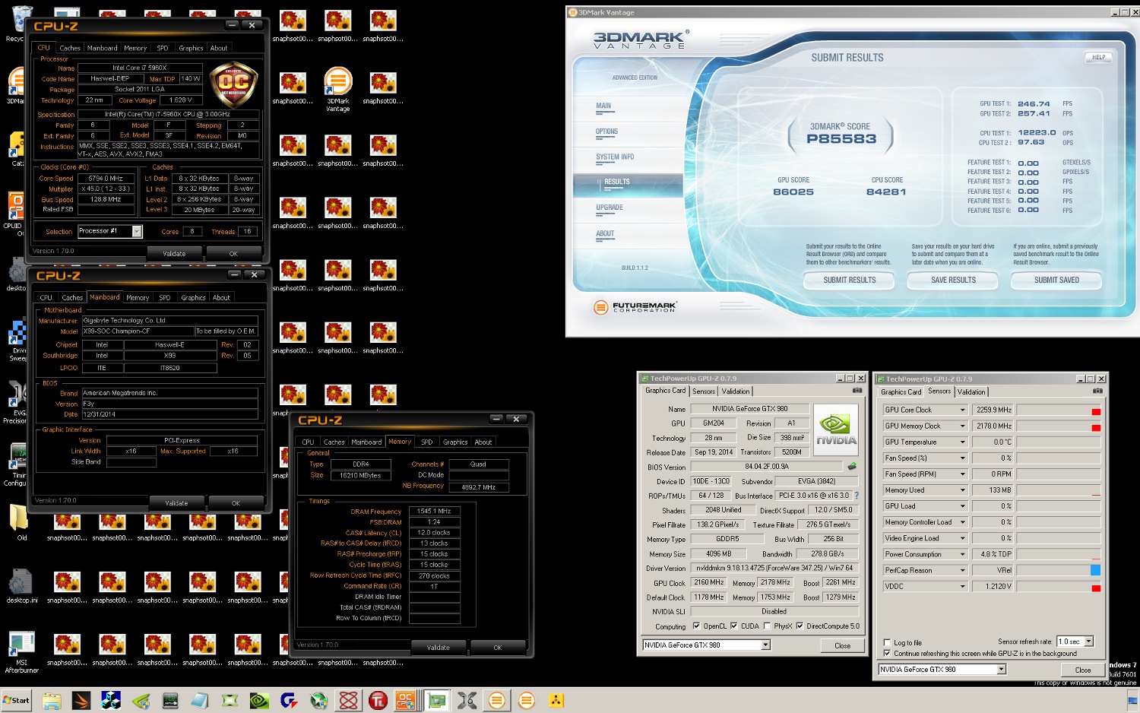Open the Graphics tab in the CPU-Z Memory timings window

pos(455,442)
